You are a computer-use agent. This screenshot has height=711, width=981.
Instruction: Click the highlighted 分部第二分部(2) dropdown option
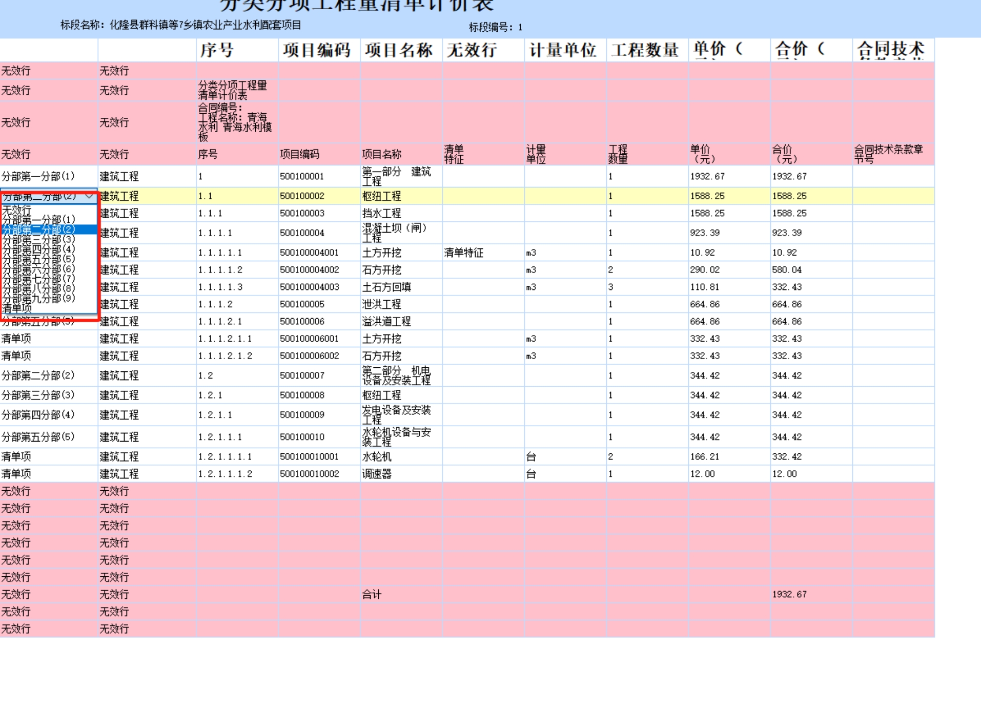point(39,229)
